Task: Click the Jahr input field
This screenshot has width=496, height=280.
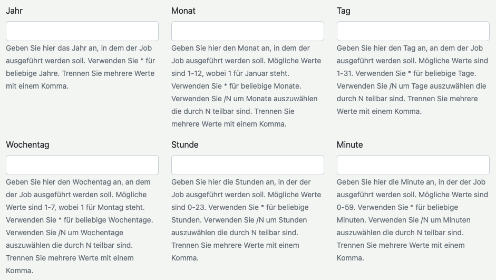Action: [82, 31]
